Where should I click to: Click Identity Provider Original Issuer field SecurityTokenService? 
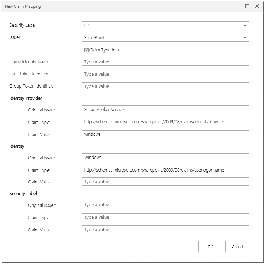point(165,110)
